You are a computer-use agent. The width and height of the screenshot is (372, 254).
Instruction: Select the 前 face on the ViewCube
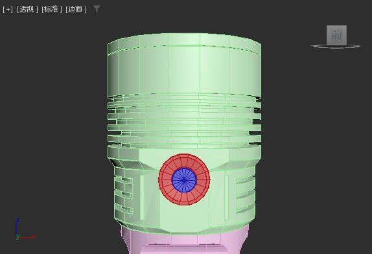pyautogui.click(x=336, y=35)
